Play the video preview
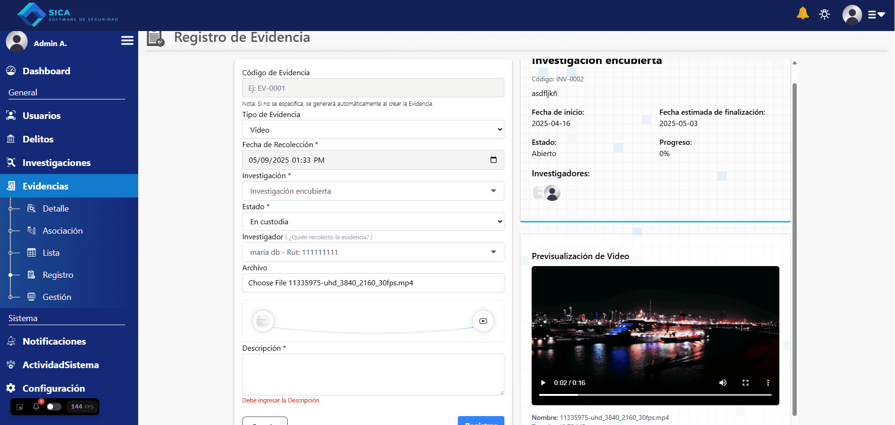The width and height of the screenshot is (895, 425). point(543,383)
